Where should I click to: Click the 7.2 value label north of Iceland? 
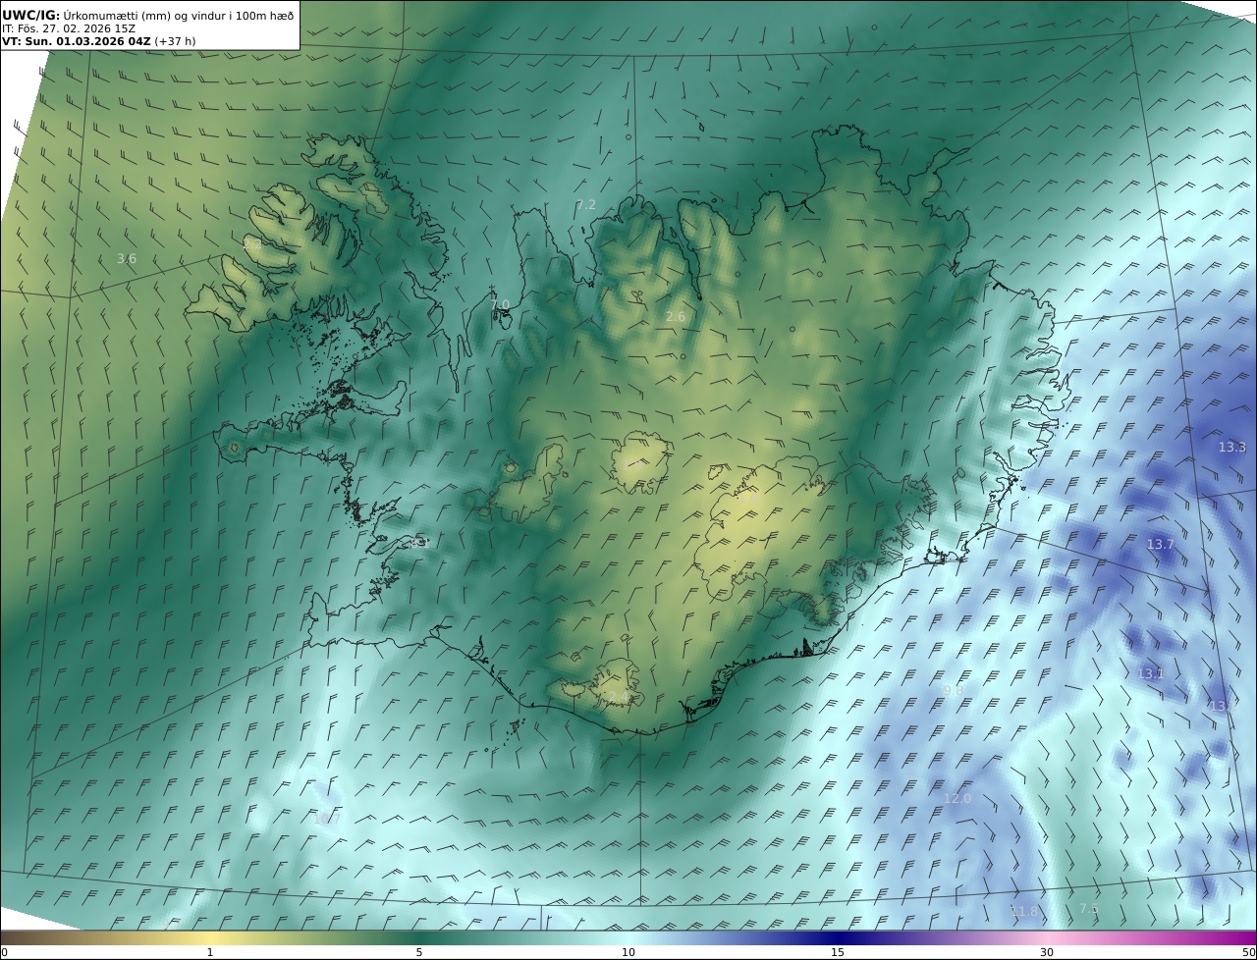point(585,204)
